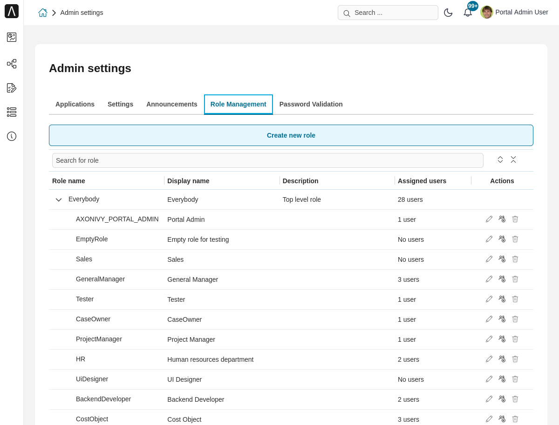Image resolution: width=559 pixels, height=425 pixels.
Task: Assign users to EmptyRole
Action: (x=502, y=239)
